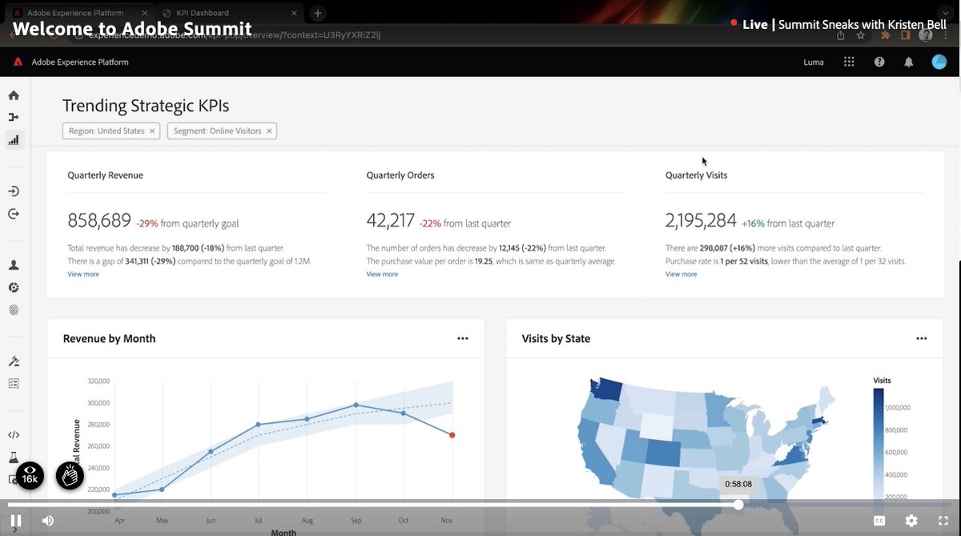
Task: Click the Region: United States filter chip
Action: [111, 131]
